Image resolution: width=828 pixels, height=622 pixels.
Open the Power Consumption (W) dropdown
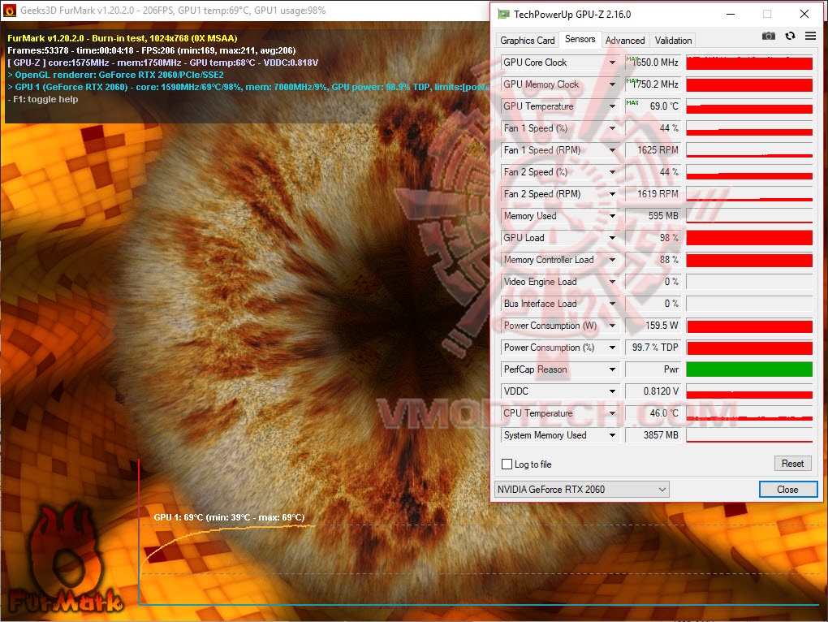613,326
